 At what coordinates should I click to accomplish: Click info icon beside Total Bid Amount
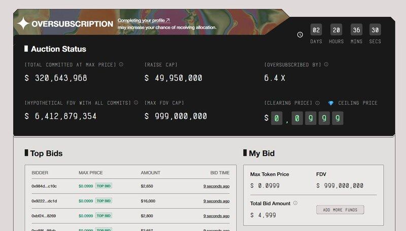[295, 203]
